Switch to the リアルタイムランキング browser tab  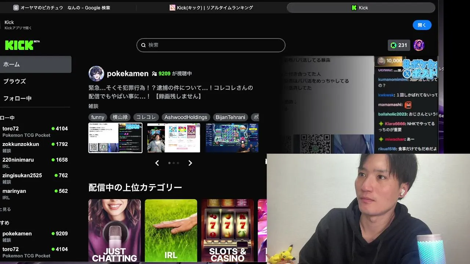click(211, 8)
